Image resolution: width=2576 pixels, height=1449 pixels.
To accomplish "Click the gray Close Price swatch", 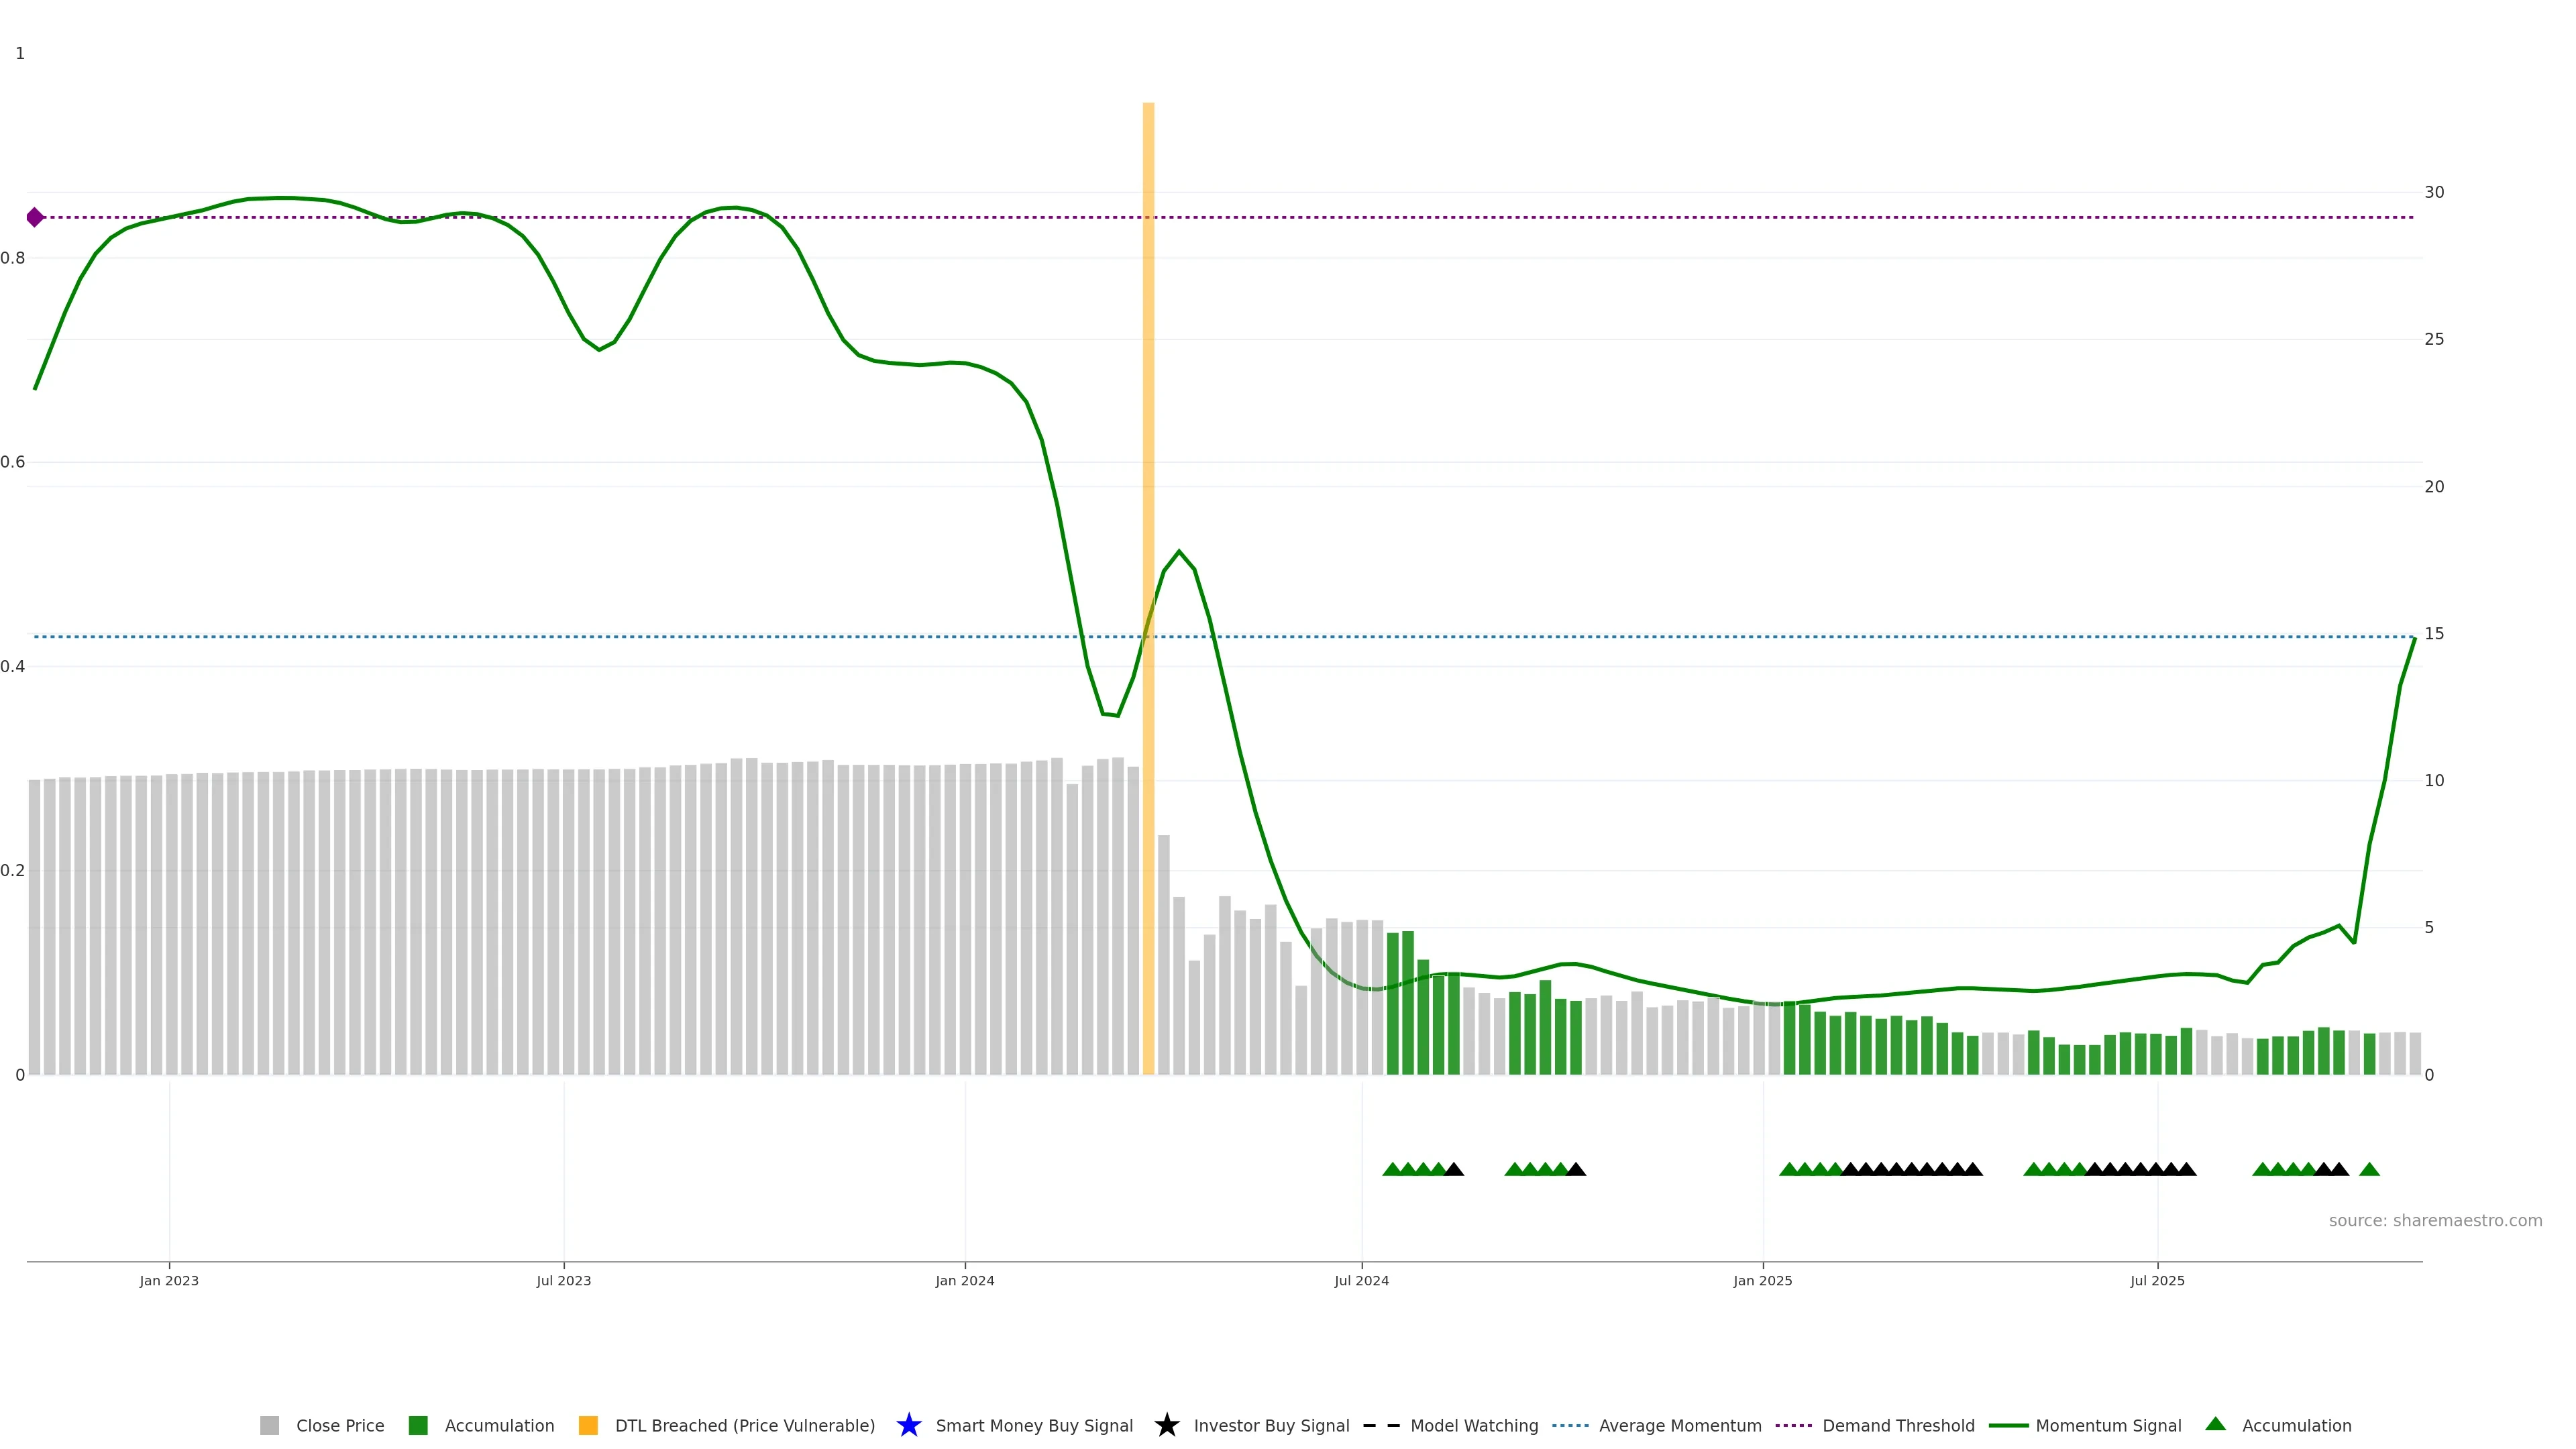I will [270, 1425].
